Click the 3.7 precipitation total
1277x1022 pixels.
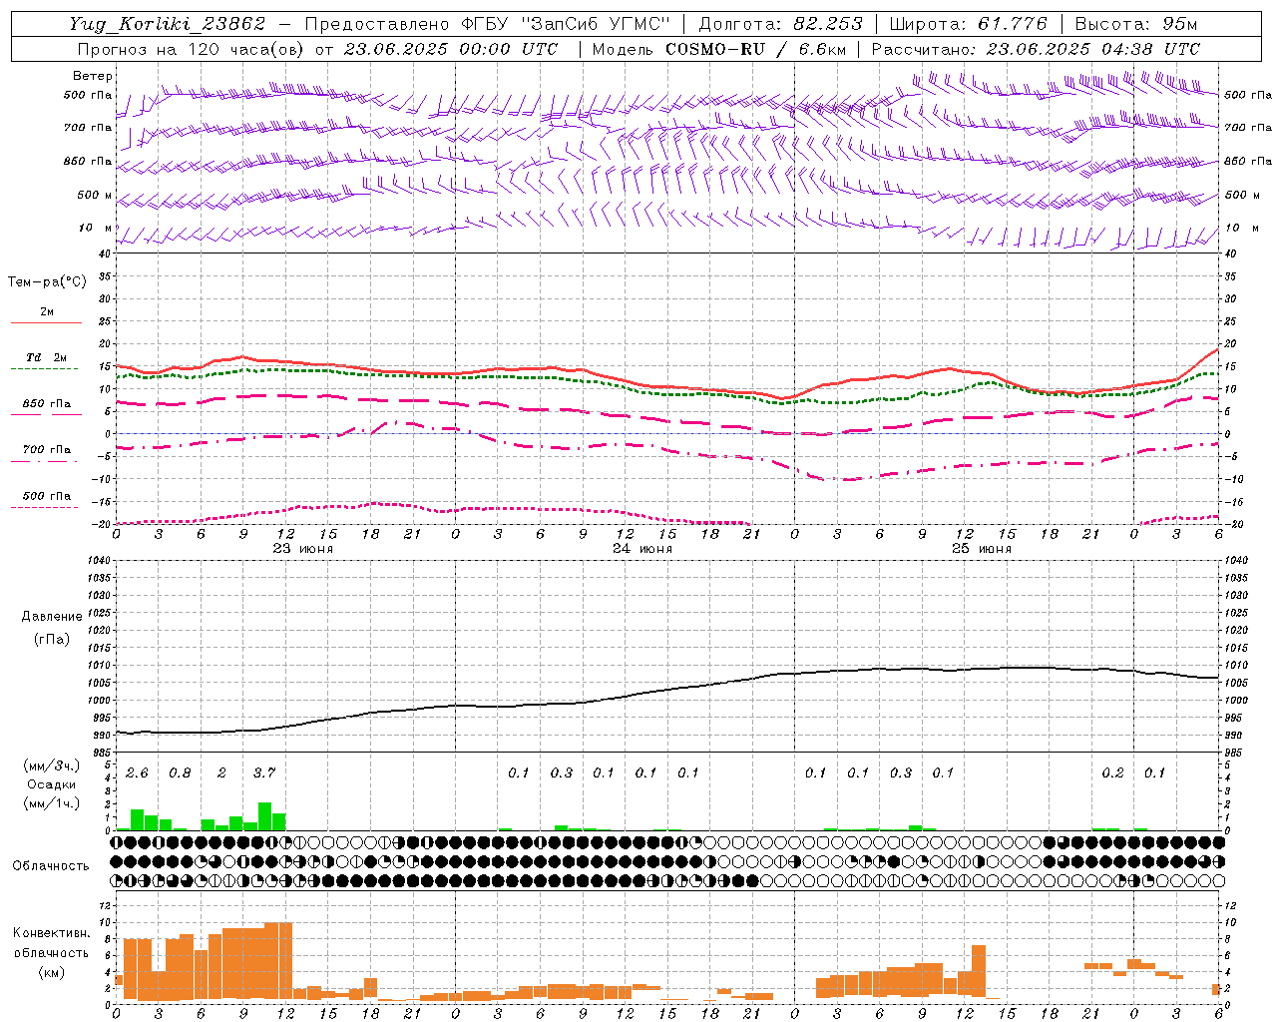[x=264, y=773]
